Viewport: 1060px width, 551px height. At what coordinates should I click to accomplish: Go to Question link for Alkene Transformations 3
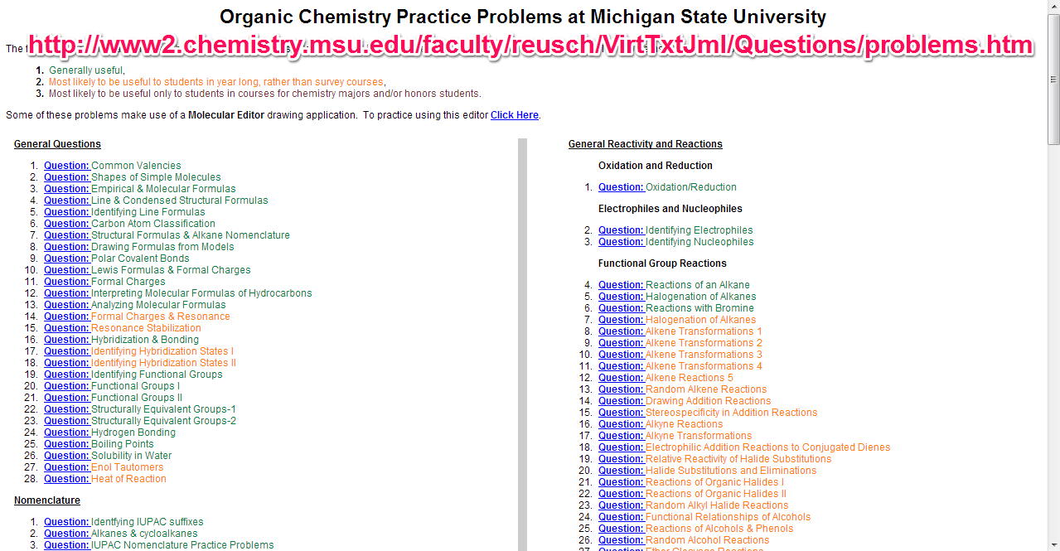coord(621,355)
